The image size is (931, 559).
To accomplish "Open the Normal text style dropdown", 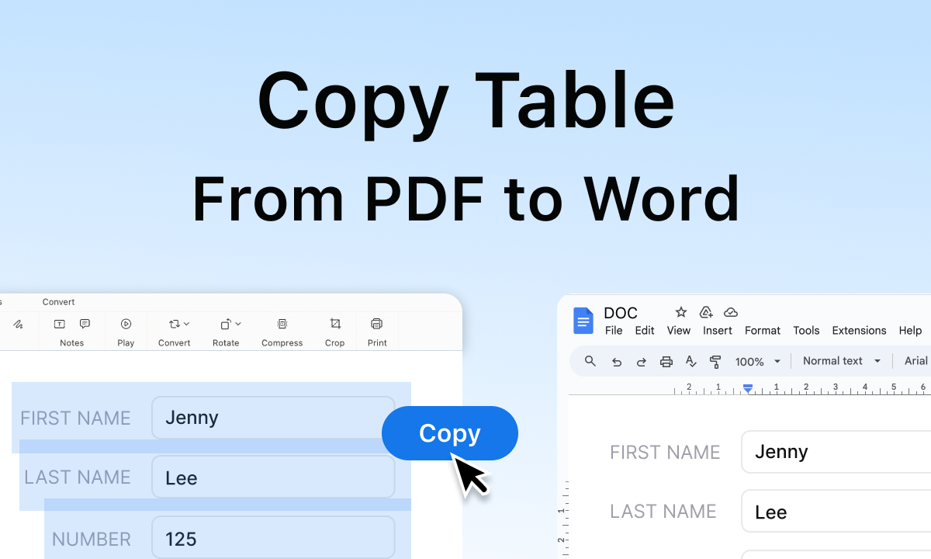I will pos(842,361).
